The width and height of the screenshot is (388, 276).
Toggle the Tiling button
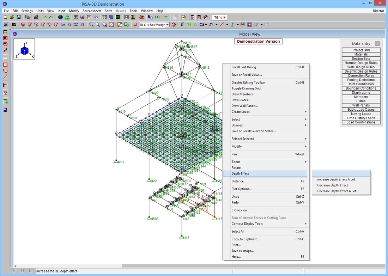(220, 17)
